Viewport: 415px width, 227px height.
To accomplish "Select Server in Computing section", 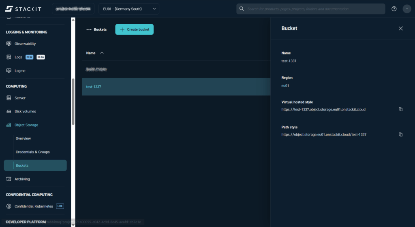I will click(20, 98).
